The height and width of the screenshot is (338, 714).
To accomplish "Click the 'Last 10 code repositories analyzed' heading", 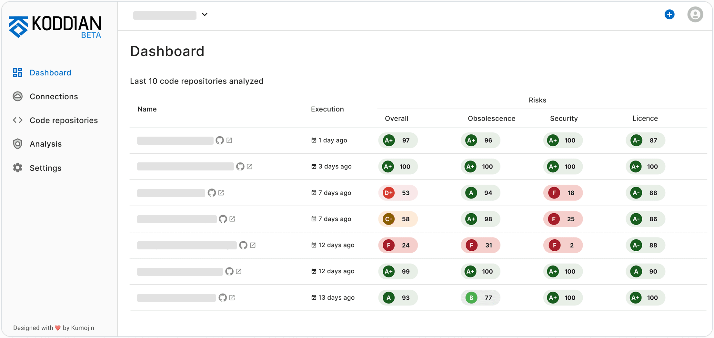I will coord(196,81).
